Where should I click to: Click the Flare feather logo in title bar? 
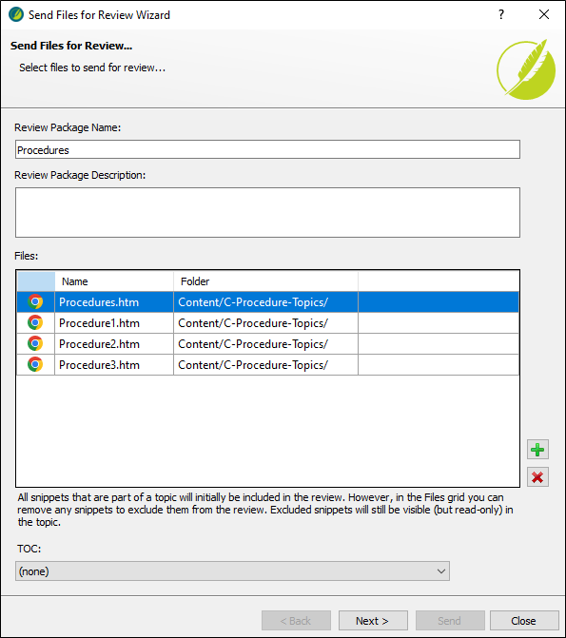(x=16, y=14)
